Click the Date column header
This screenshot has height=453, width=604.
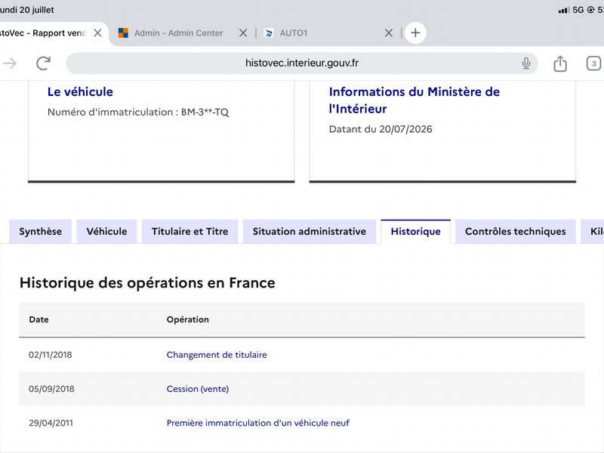pos(39,319)
